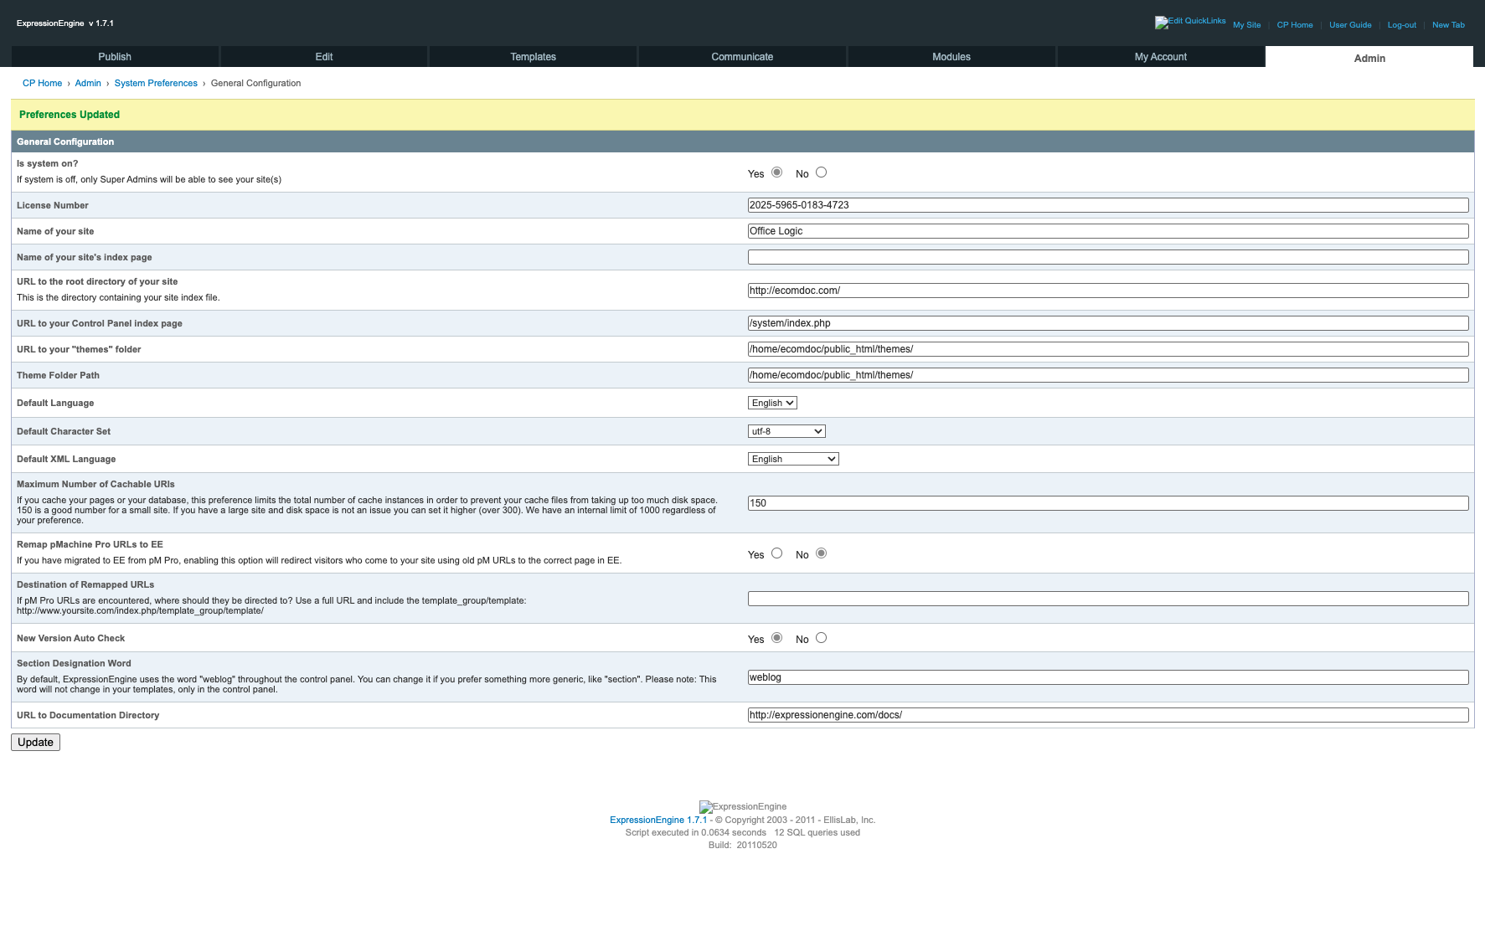Image resolution: width=1485 pixels, height=926 pixels.
Task: Log out of the control panel
Action: coord(1401,25)
